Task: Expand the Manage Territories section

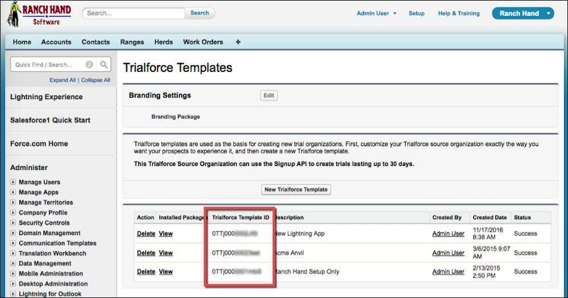Action: coord(13,202)
